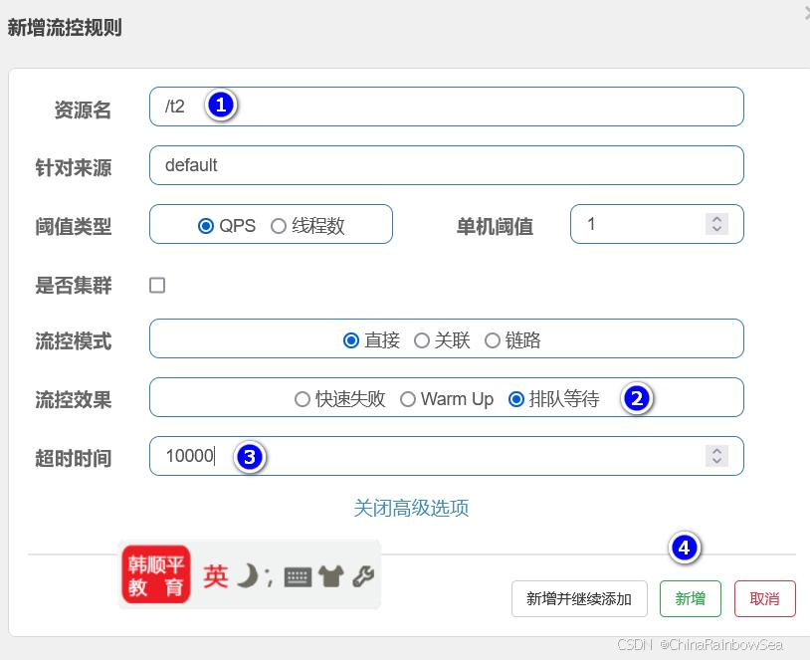Click the 韩顺平教育 red logo icon

coord(156,574)
